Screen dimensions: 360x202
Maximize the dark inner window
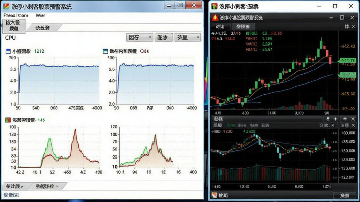(x=342, y=18)
